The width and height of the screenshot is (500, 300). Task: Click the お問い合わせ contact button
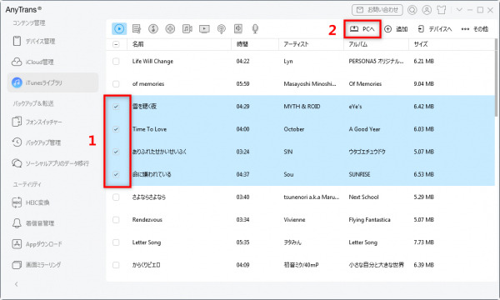pyautogui.click(x=377, y=10)
